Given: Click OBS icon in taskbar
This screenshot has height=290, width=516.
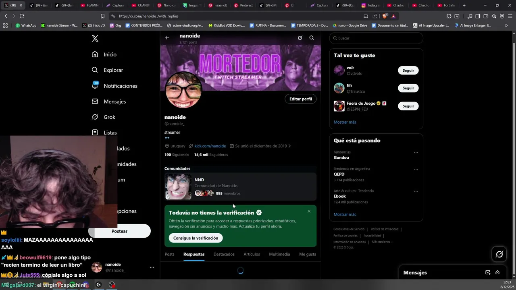Looking at the screenshot, I should tap(112, 285).
